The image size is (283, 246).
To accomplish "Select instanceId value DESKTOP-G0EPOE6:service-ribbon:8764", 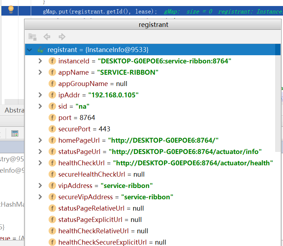I will pyautogui.click(x=164, y=61).
